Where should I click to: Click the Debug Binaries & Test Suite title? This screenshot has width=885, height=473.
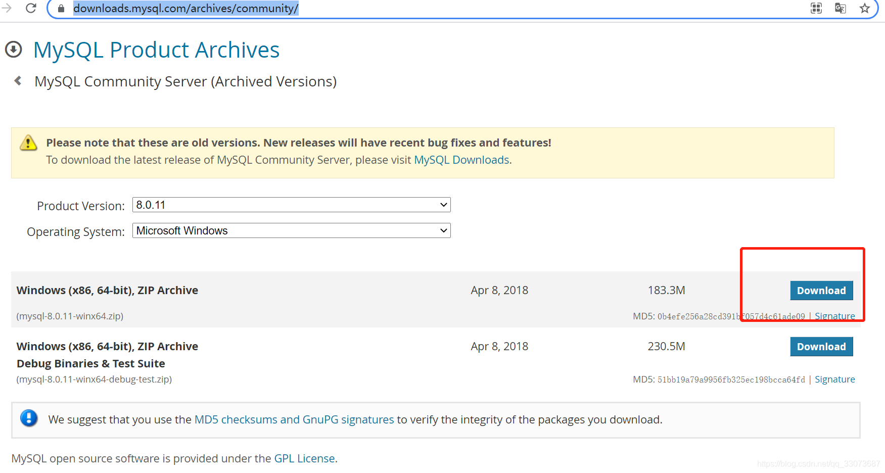tap(91, 363)
